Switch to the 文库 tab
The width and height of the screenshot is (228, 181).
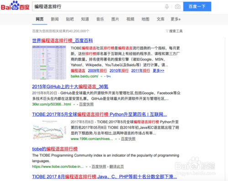(161, 19)
